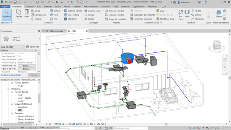Collapse the Hidráulica tree node
The height and width of the screenshot is (130, 231).
[x=8, y=89]
